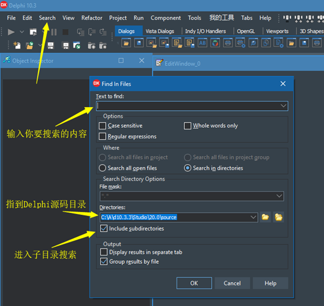
Task: Expand the Text to find dropdown arrow
Action: (283, 106)
